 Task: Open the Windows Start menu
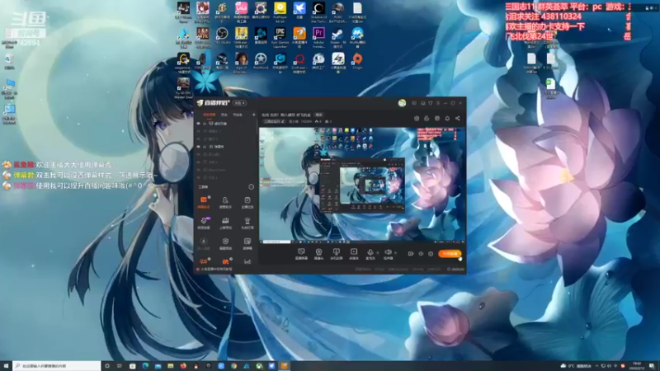(6, 366)
